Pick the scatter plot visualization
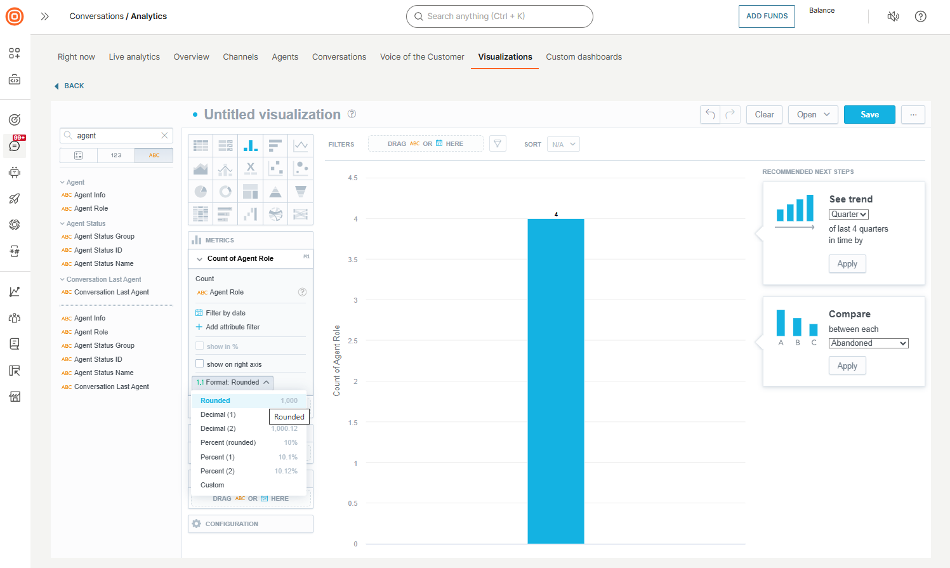This screenshot has width=950, height=568. click(275, 168)
